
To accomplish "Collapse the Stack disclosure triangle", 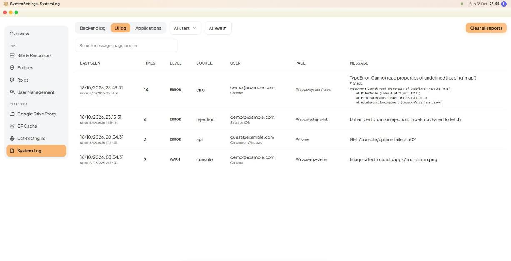I will 351,83.
